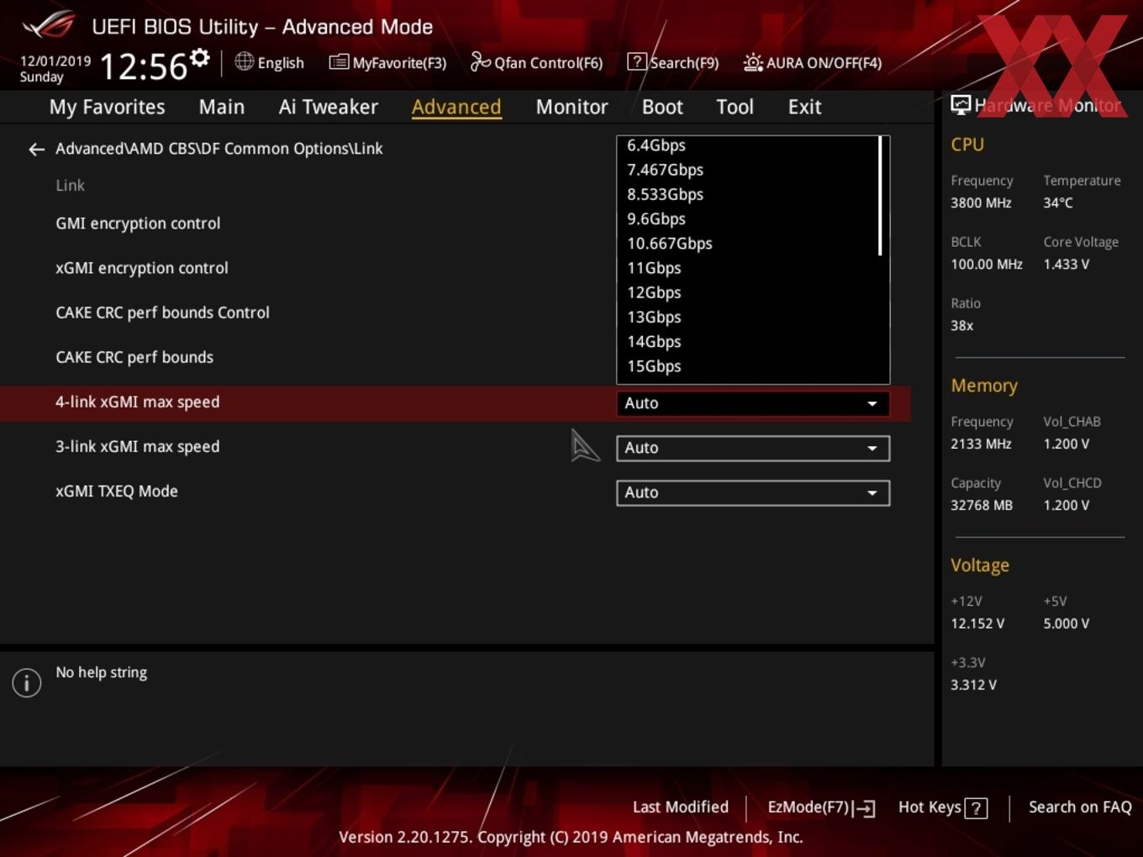Click the back arrow beside the breadcrumb path
The image size is (1143, 857).
(x=36, y=150)
